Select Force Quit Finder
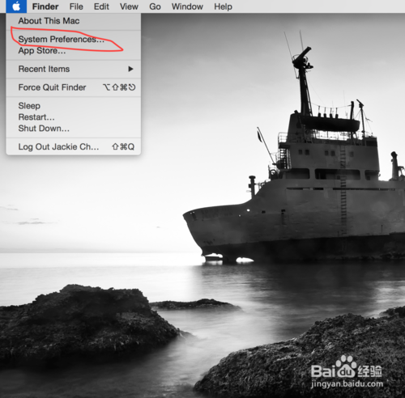Image resolution: width=405 pixels, height=398 pixels. pyautogui.click(x=74, y=87)
